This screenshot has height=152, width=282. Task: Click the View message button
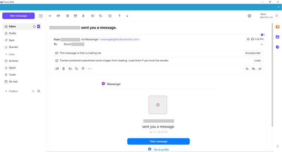point(158,141)
